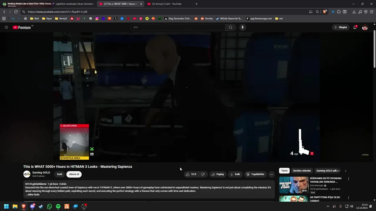
Task: Open a new browser tab with plus
Action: coord(197,4)
